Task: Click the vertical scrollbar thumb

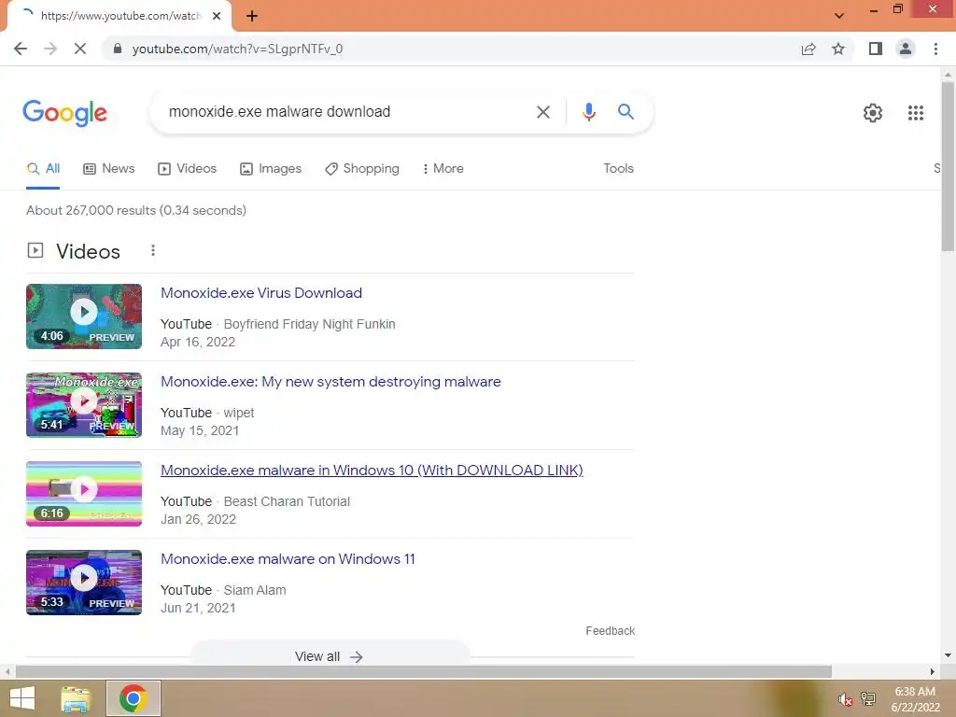Action: tap(948, 166)
